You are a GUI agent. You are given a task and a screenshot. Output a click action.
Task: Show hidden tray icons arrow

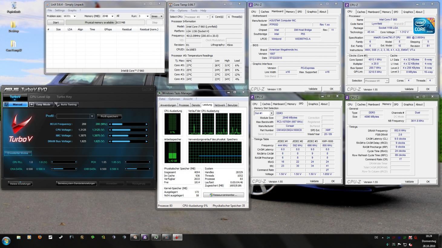point(382,238)
